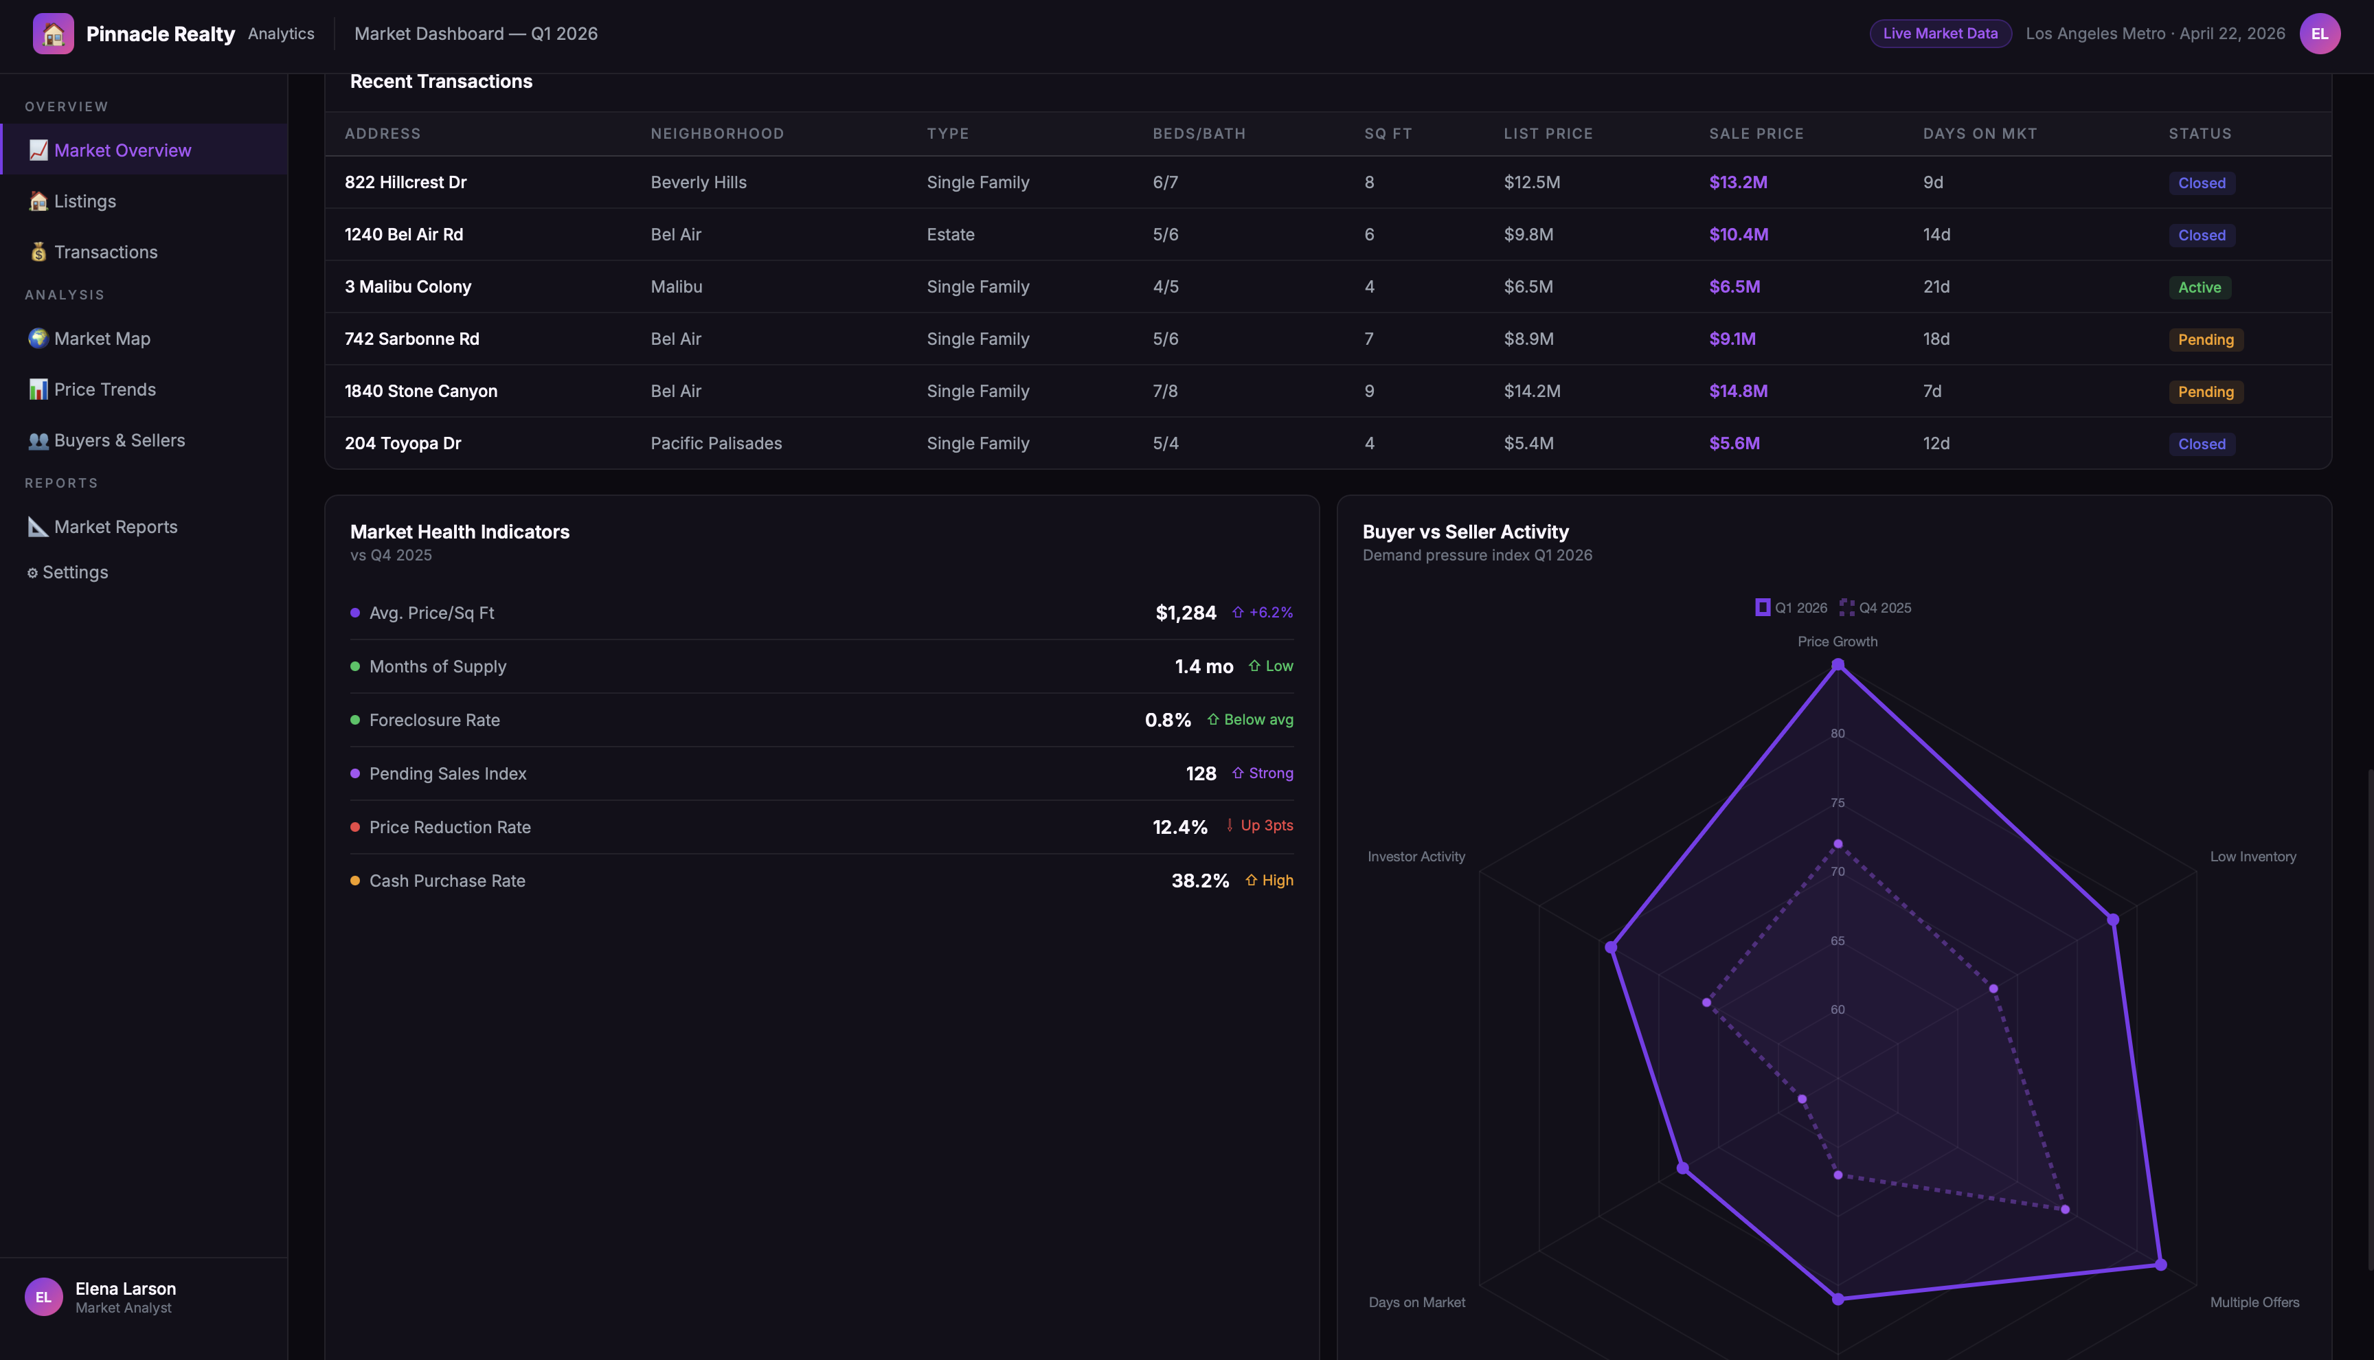2374x1360 pixels.
Task: Click the Closed status for 1240 Bel Air Rd
Action: (x=2201, y=236)
